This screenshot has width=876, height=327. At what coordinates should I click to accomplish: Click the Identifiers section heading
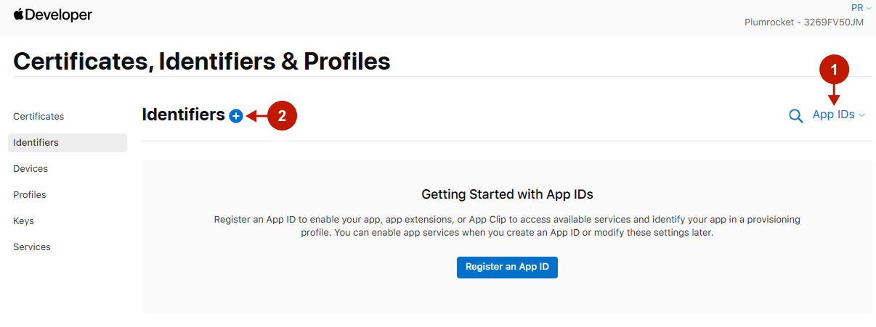[183, 115]
